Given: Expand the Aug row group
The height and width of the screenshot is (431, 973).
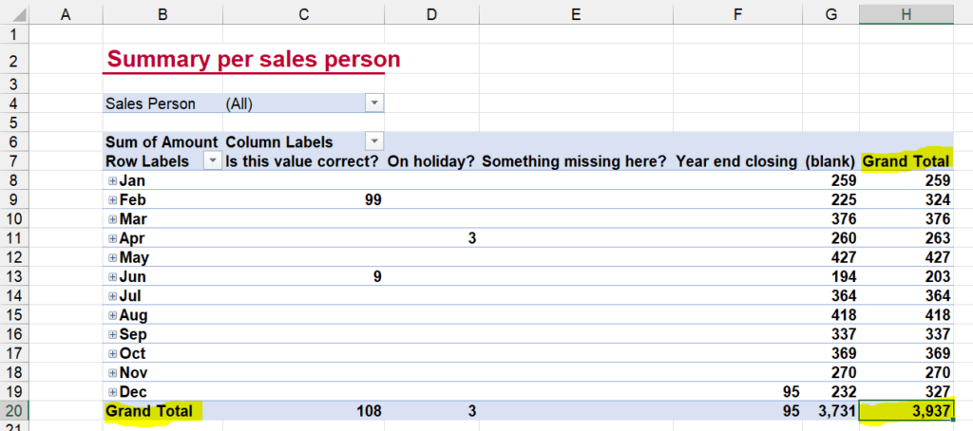Looking at the screenshot, I should (112, 315).
